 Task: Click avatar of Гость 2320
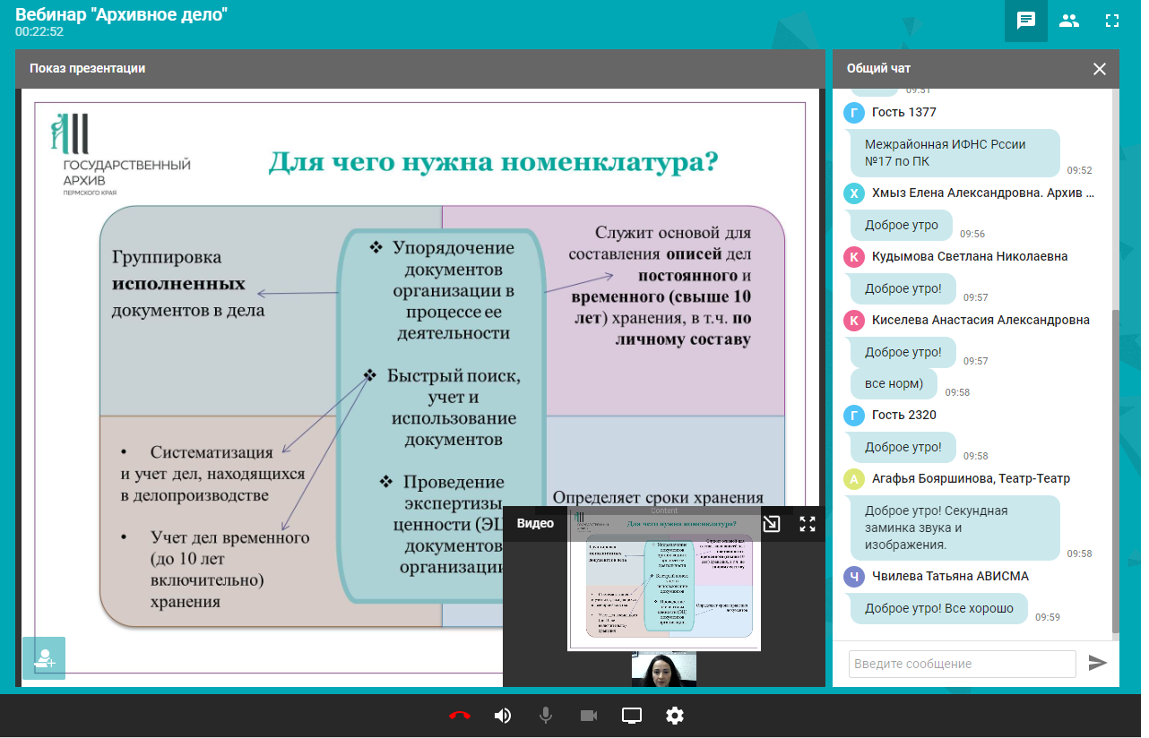854,416
